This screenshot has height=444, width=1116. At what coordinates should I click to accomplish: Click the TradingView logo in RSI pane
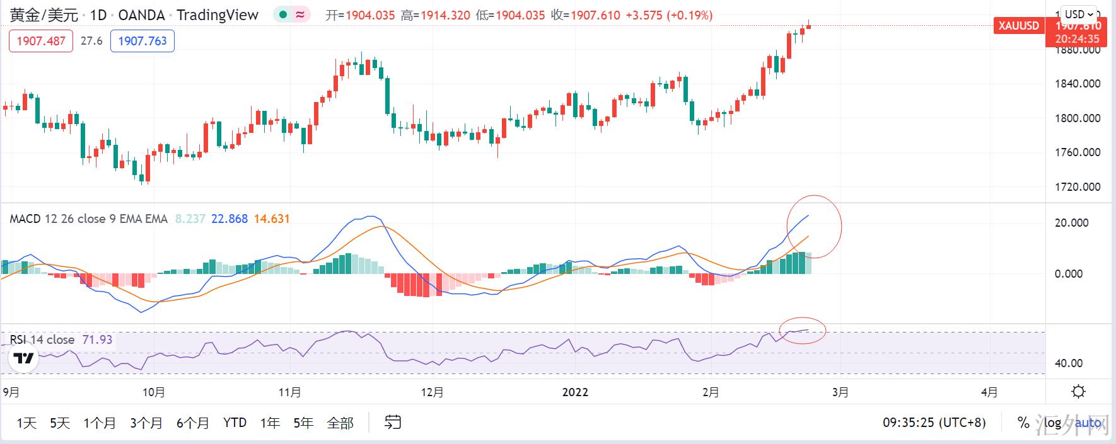click(x=24, y=359)
